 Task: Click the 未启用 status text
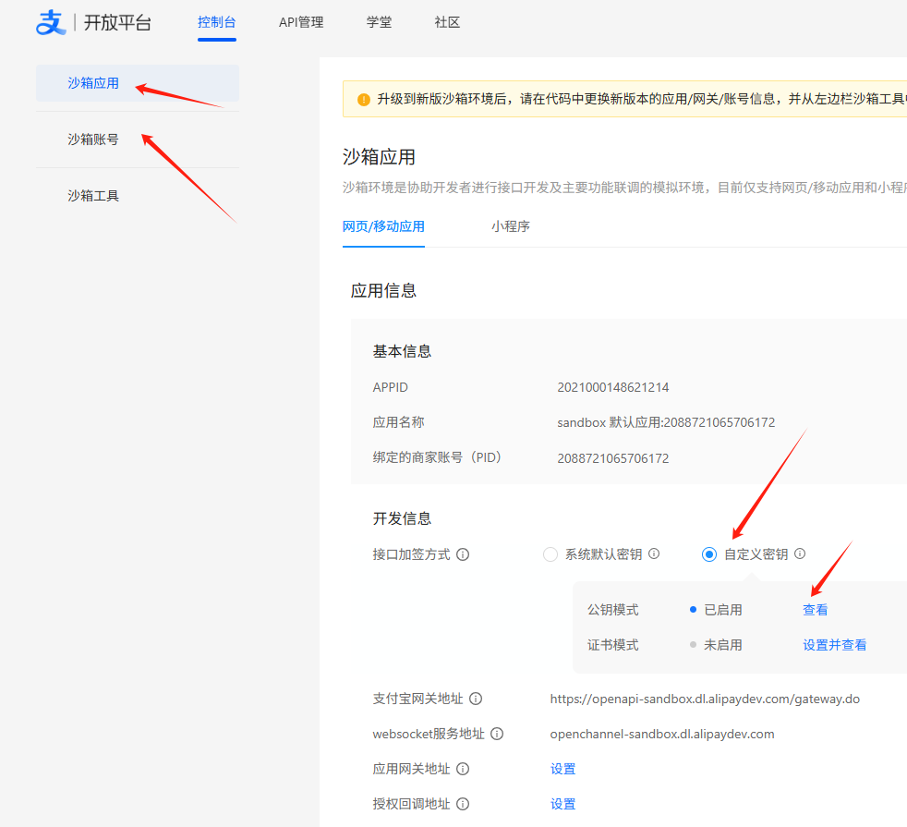(x=723, y=645)
